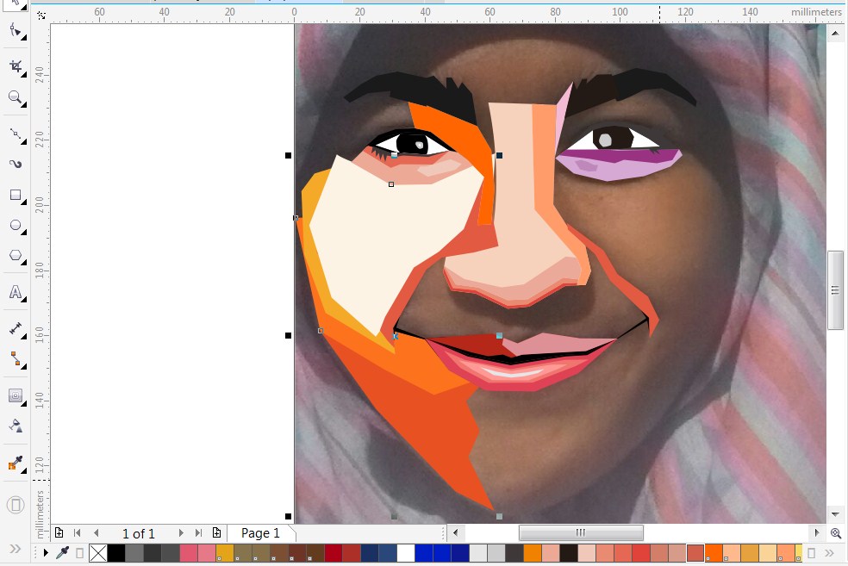Select the Crop tool
The image size is (848, 566).
tap(15, 65)
